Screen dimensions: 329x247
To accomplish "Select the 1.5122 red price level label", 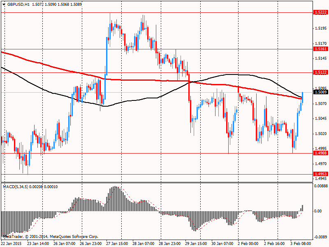I will click(321, 72).
